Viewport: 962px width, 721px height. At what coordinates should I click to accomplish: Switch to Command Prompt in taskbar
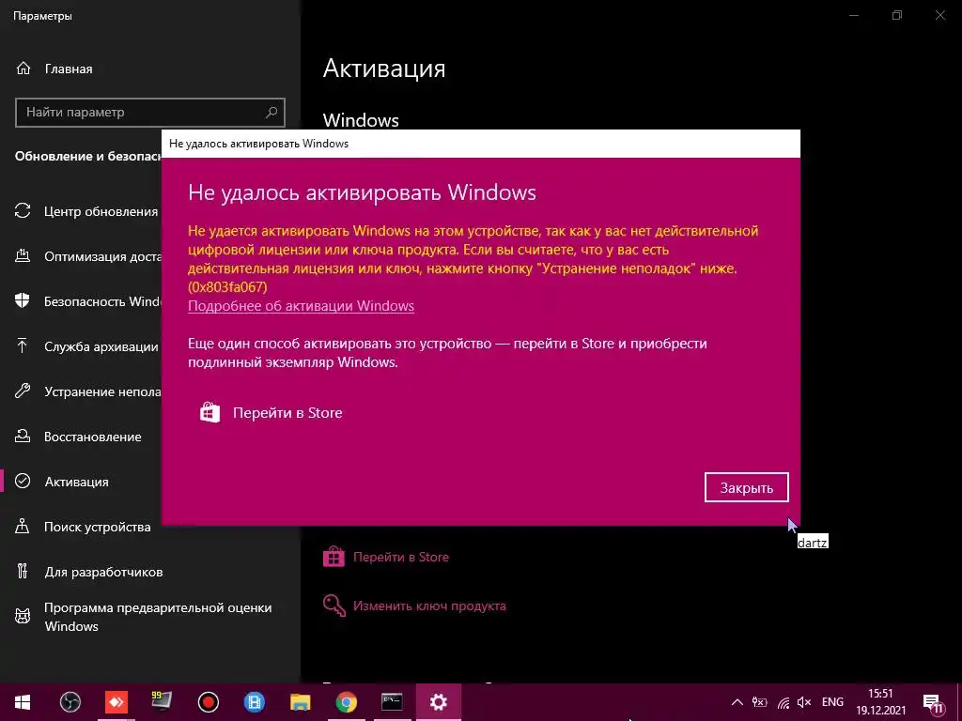coord(392,702)
